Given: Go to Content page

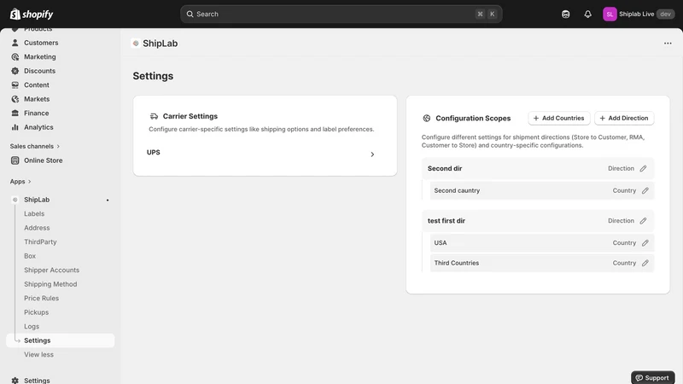Looking at the screenshot, I should click(x=36, y=84).
